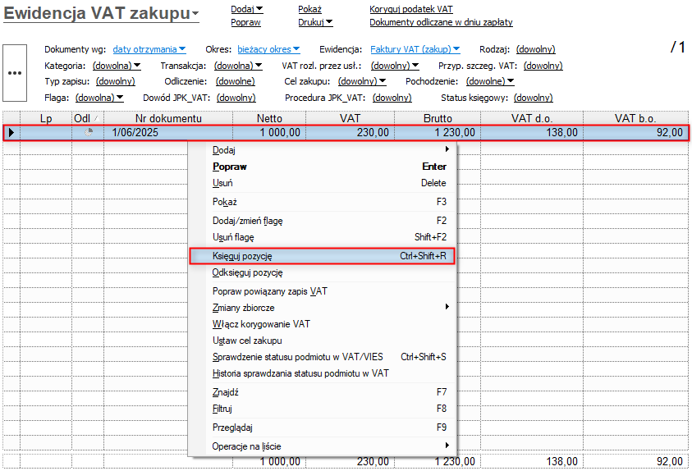
Task: Click Rodzaj (dowolny) filter link
Action: pyautogui.click(x=535, y=49)
